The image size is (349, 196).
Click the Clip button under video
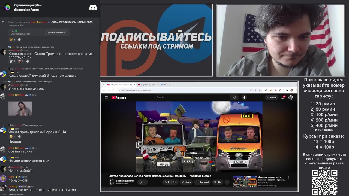click(x=218, y=182)
